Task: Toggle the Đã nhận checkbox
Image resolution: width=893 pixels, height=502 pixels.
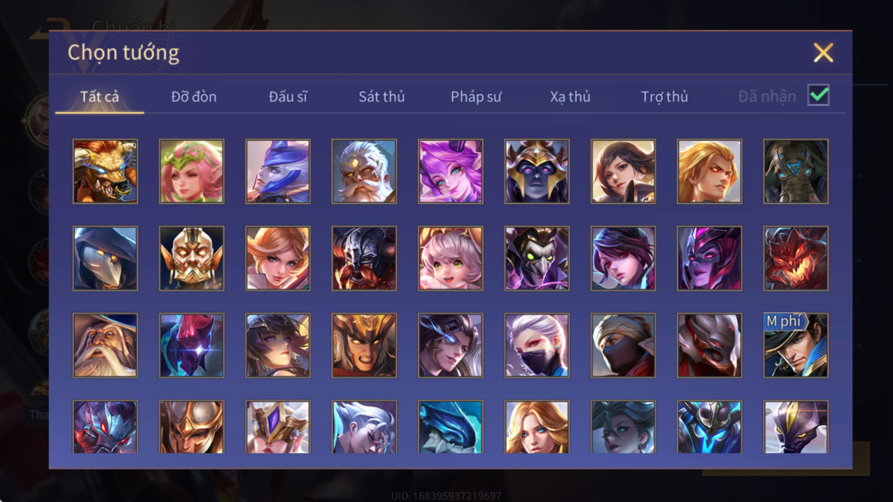Action: pos(818,95)
